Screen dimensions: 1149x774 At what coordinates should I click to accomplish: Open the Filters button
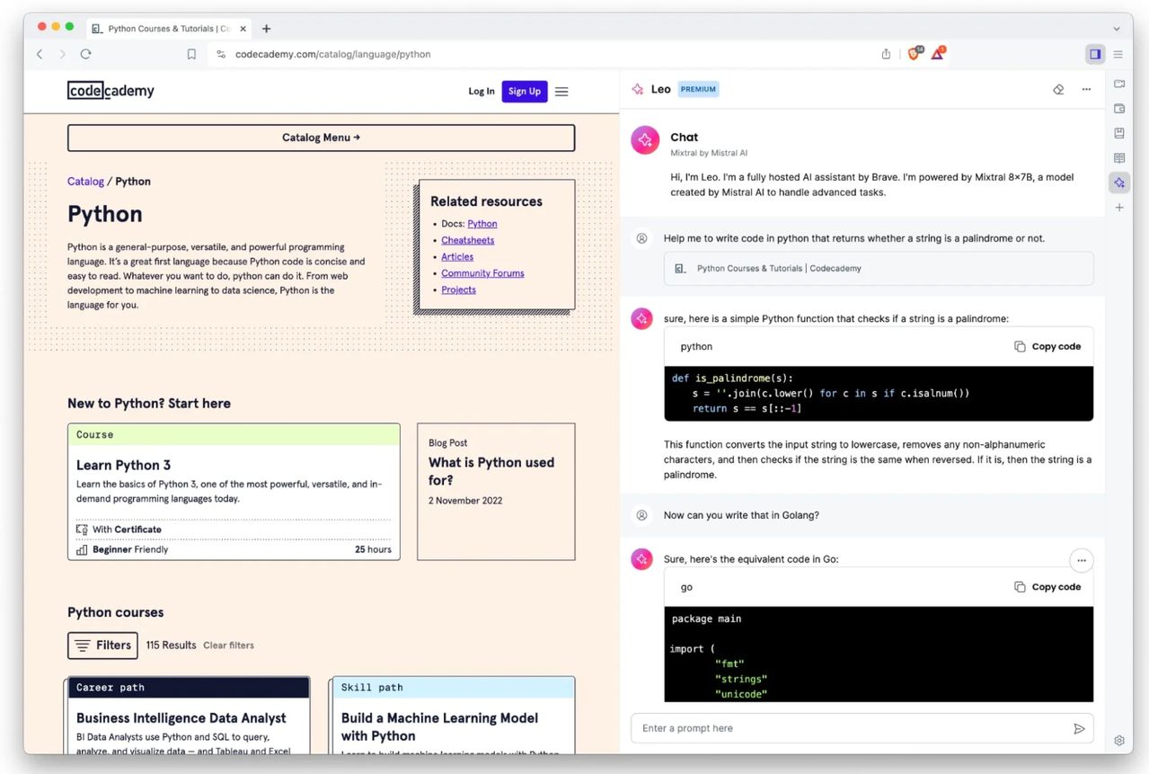click(102, 645)
